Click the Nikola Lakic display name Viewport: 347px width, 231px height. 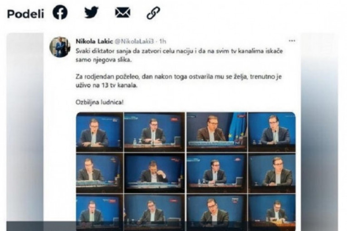94,41
